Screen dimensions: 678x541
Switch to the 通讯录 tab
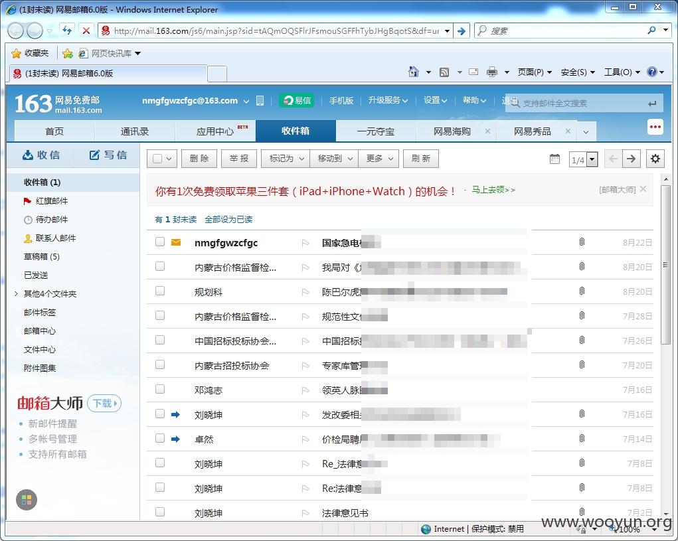(135, 131)
